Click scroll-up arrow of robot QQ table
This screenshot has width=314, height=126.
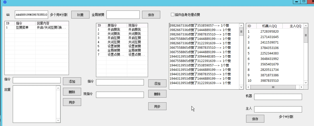click(306, 26)
